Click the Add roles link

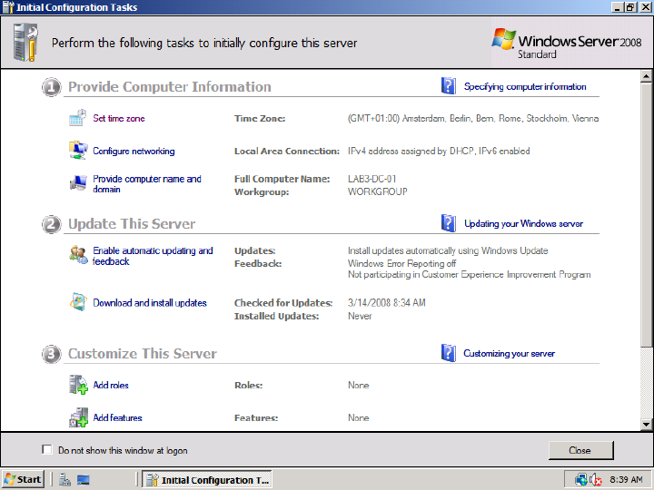click(x=111, y=385)
